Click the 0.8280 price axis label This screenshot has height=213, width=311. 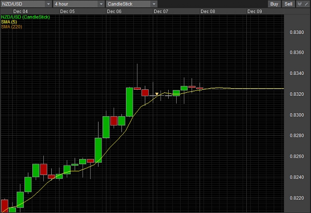297,136
